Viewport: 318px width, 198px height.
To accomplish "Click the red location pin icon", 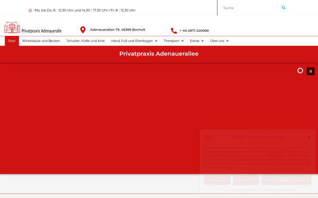I will [x=83, y=30].
